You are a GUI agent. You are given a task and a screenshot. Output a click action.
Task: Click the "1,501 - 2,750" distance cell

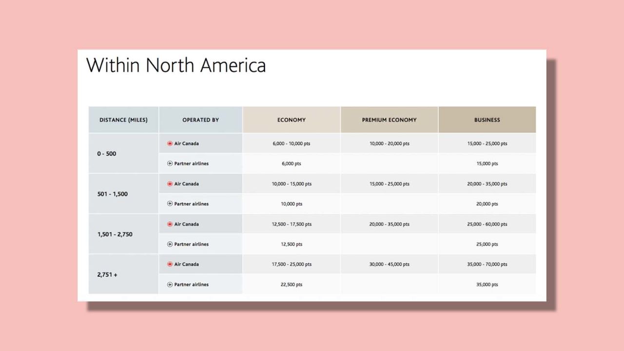(123, 234)
